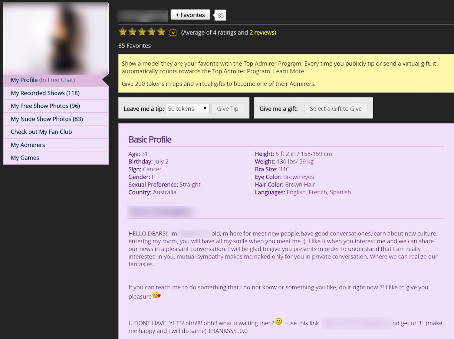Click the first star in the rating

(123, 32)
